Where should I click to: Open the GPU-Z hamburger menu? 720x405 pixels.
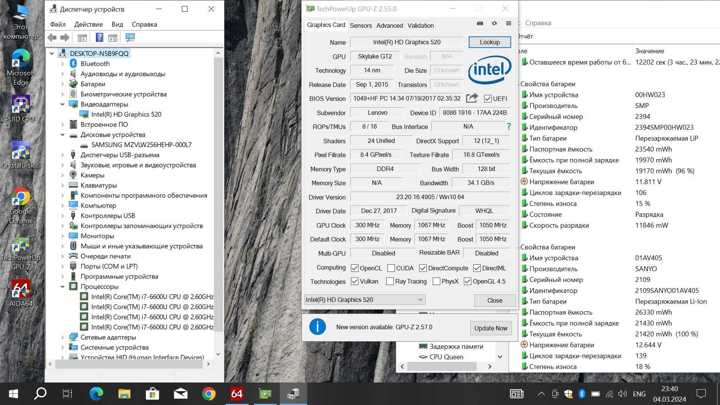point(508,23)
